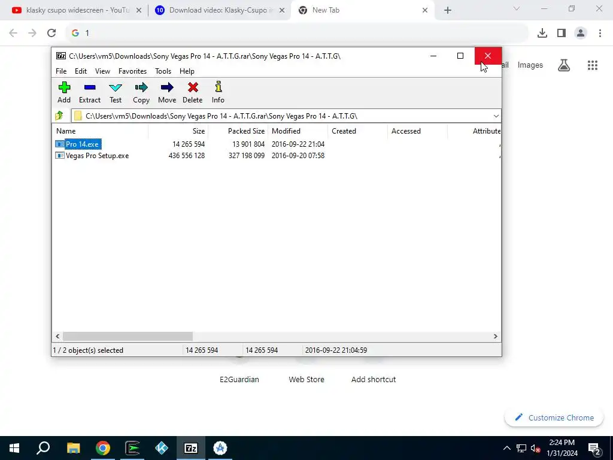The height and width of the screenshot is (460, 613).
Task: Open Chrome profile avatar
Action: point(581,34)
